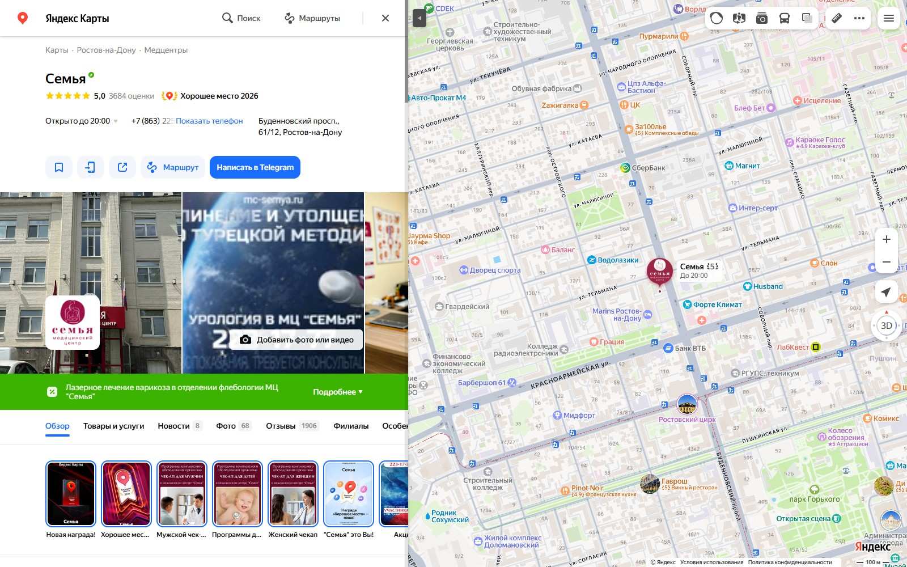Collapse the side panel arrow
Image resolution: width=907 pixels, height=567 pixels.
coord(419,18)
